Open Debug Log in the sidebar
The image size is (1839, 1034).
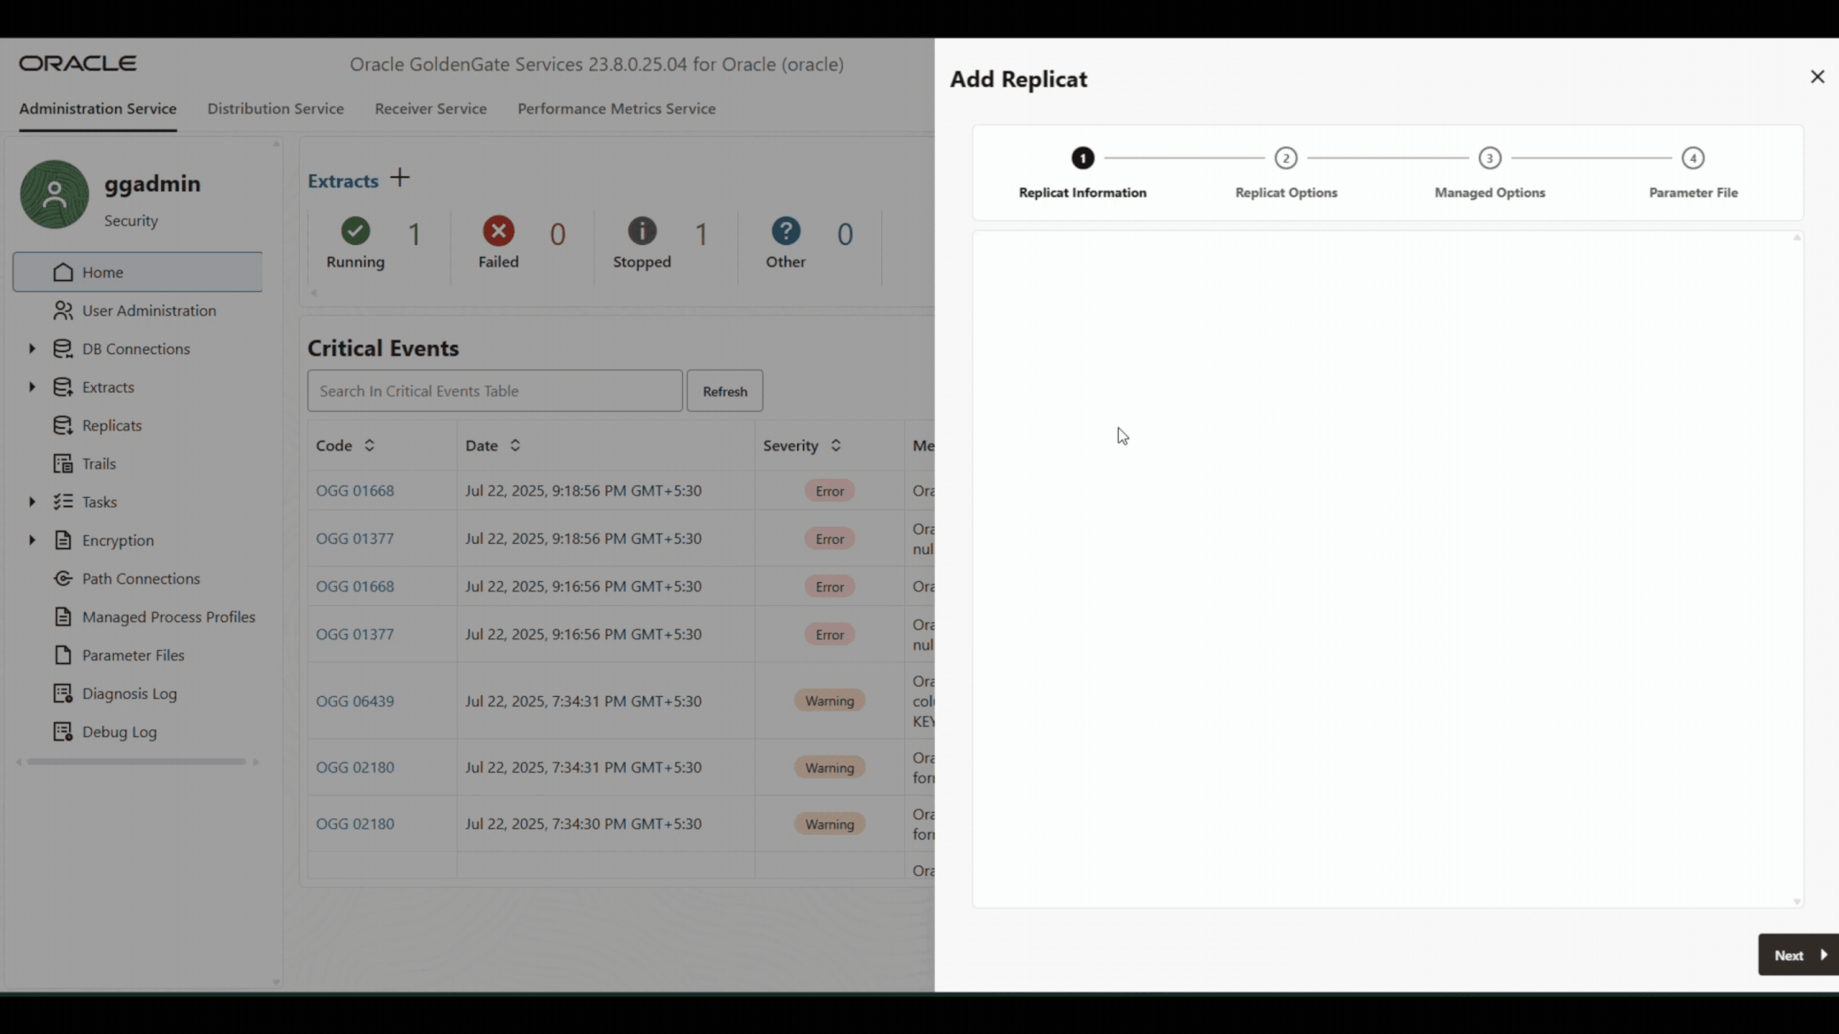(x=119, y=732)
